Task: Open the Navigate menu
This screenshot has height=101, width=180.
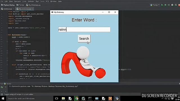Action: click(x=17, y=1)
